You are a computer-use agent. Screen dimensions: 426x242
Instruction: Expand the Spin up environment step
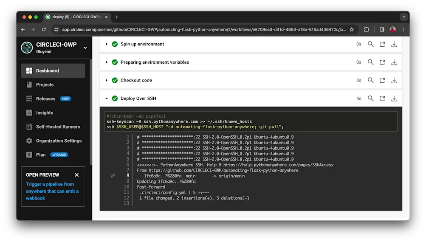(107, 44)
